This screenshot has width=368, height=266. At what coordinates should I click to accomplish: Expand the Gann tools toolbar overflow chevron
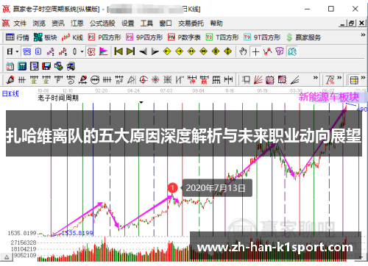(316, 78)
